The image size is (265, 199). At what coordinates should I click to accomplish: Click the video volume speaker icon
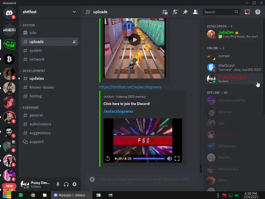point(169,159)
